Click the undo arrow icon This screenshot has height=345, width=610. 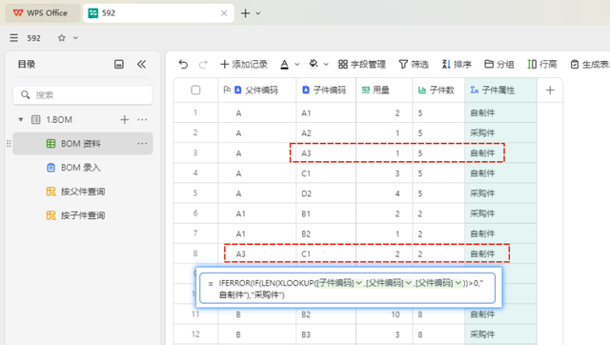point(183,64)
